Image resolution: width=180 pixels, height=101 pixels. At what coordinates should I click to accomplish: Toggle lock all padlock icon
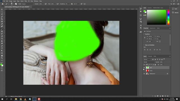(x=155, y=65)
